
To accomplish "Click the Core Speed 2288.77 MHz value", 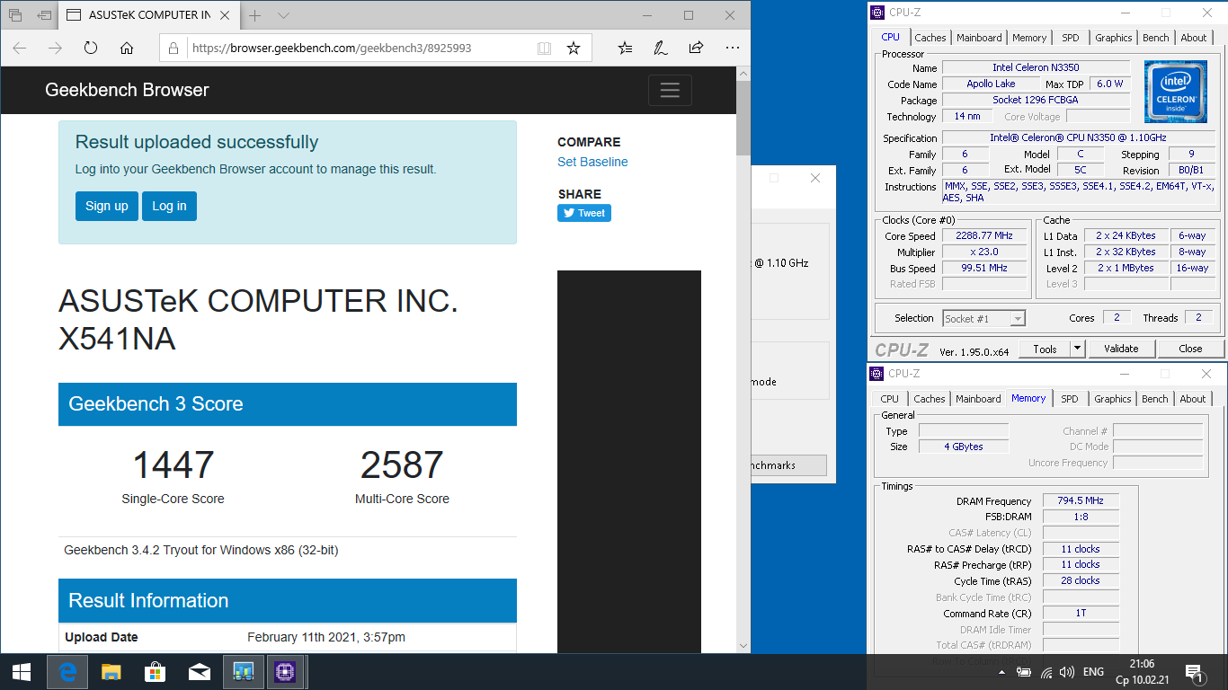I will click(x=984, y=236).
